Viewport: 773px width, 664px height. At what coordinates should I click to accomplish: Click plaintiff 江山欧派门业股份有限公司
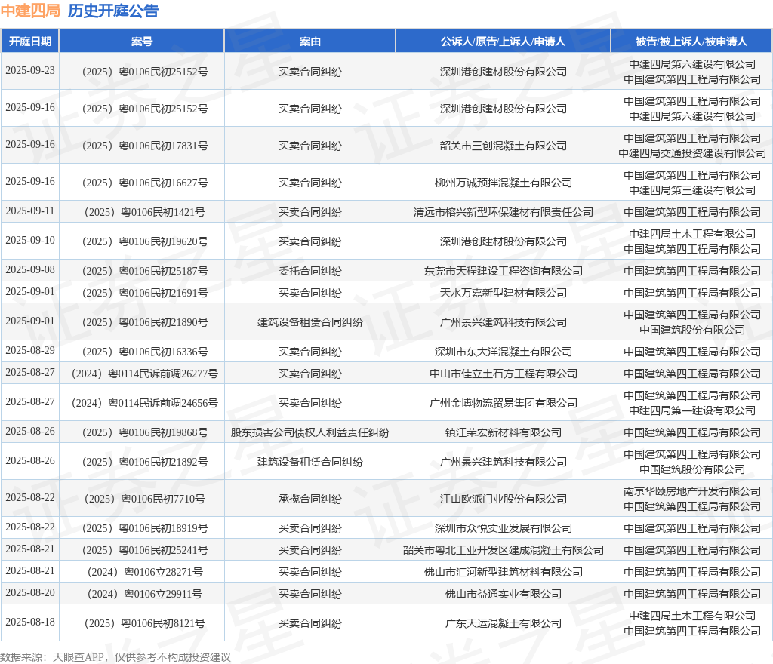coord(504,499)
